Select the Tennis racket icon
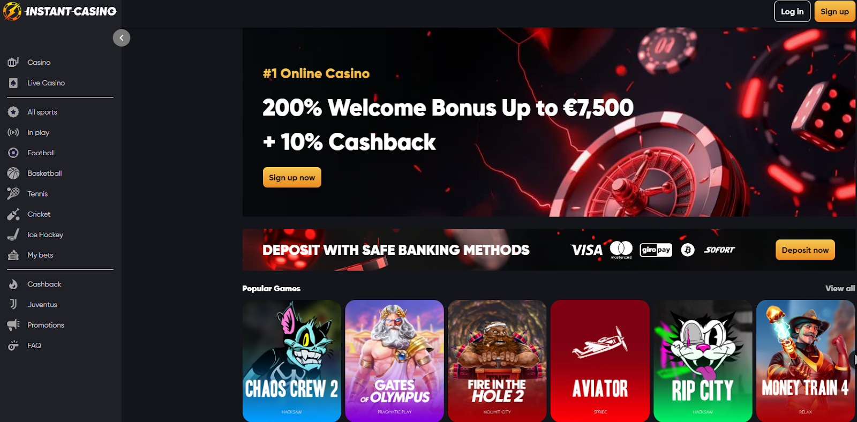The width and height of the screenshot is (857, 422). pyautogui.click(x=13, y=193)
